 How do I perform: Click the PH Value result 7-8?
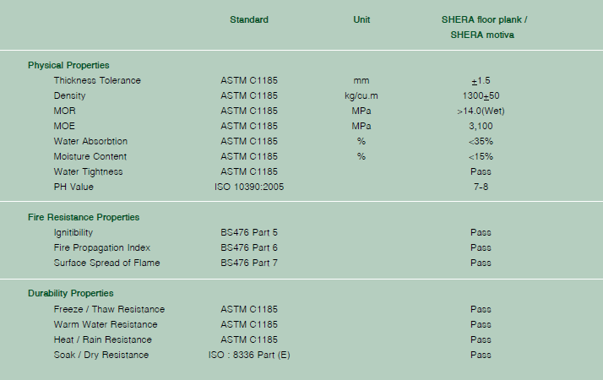coord(481,187)
